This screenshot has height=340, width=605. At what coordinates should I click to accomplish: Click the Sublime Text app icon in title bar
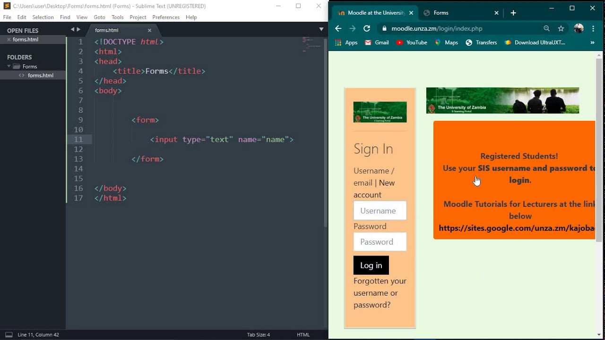[7, 6]
